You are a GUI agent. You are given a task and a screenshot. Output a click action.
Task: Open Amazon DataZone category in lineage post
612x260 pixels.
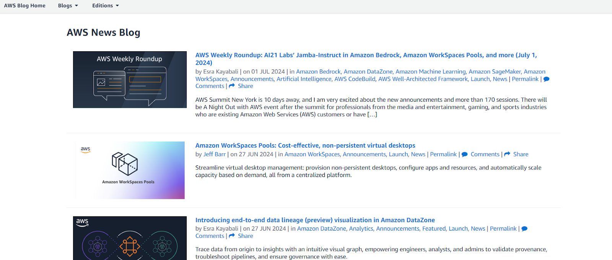(x=322, y=228)
